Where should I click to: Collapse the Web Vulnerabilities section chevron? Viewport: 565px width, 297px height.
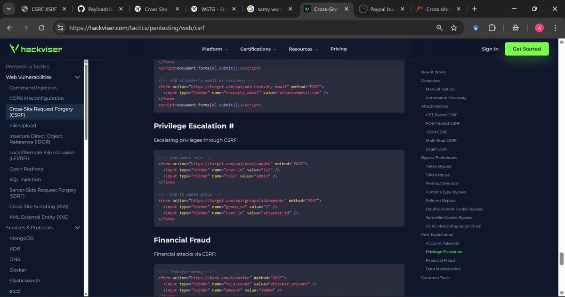77,77
